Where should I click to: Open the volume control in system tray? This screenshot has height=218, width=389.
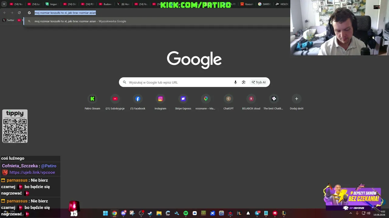coord(369,213)
